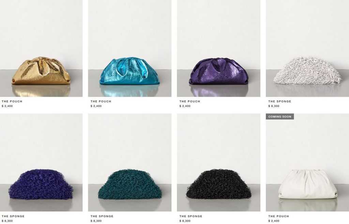Click The Sponge title under white fringed bag
This screenshot has height=224, width=349.
[280, 101]
